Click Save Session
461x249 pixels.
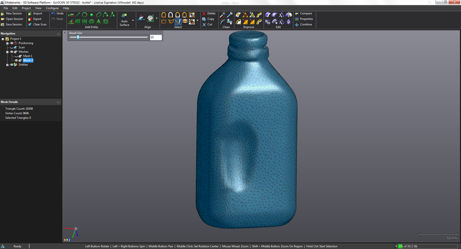tap(12, 25)
